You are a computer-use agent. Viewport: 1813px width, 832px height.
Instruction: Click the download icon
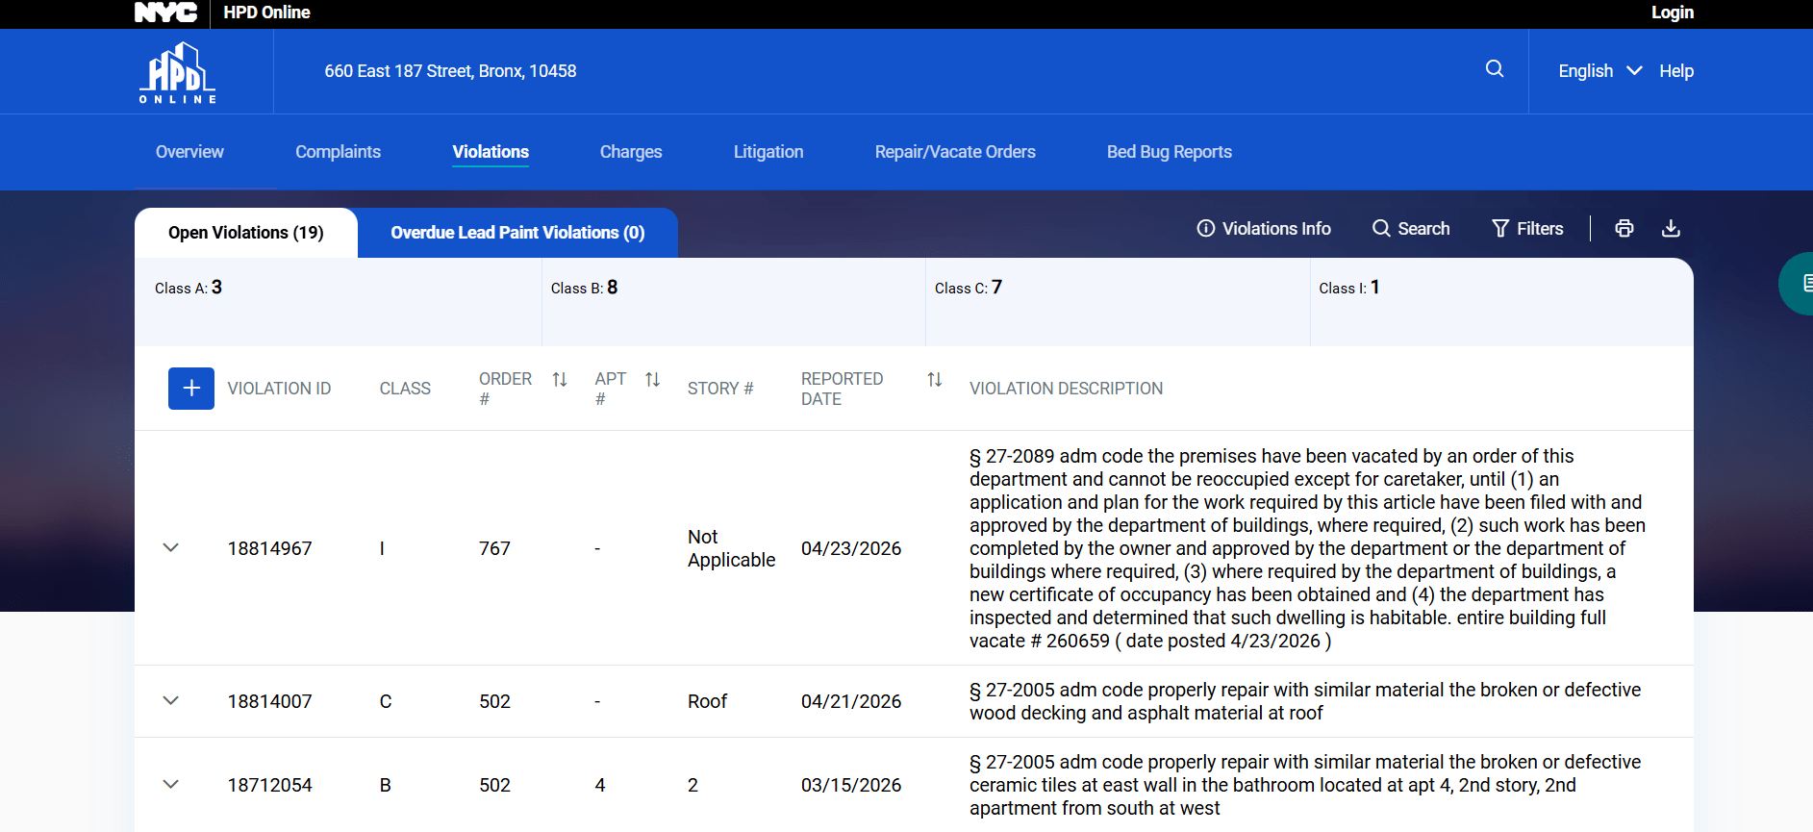click(1671, 229)
